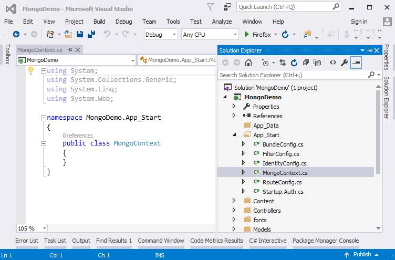Viewport: 395px width, 260px height.
Task: Click the Collapse All icon in Solution Explorer
Action: point(306,63)
